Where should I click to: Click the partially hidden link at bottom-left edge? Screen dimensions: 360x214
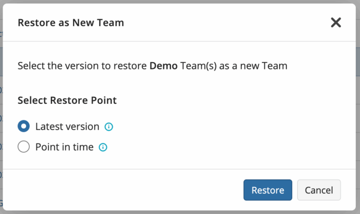click(1, 203)
